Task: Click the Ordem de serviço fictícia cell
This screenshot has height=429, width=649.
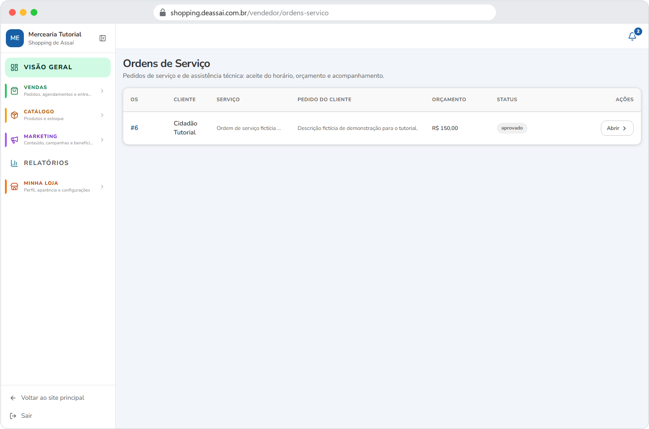Action: (249, 128)
